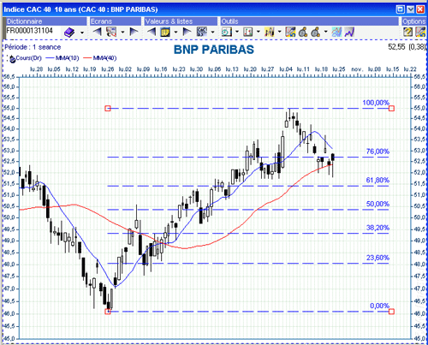The width and height of the screenshot is (428, 345).
Task: Click the period clock icon under Outils
Action: coord(227,32)
